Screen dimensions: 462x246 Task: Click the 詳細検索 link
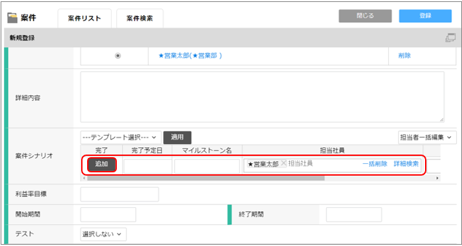[406, 164]
